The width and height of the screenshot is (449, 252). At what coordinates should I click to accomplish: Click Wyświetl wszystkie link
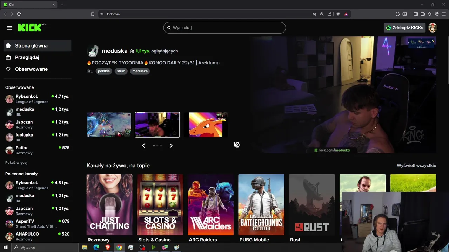coord(416,166)
